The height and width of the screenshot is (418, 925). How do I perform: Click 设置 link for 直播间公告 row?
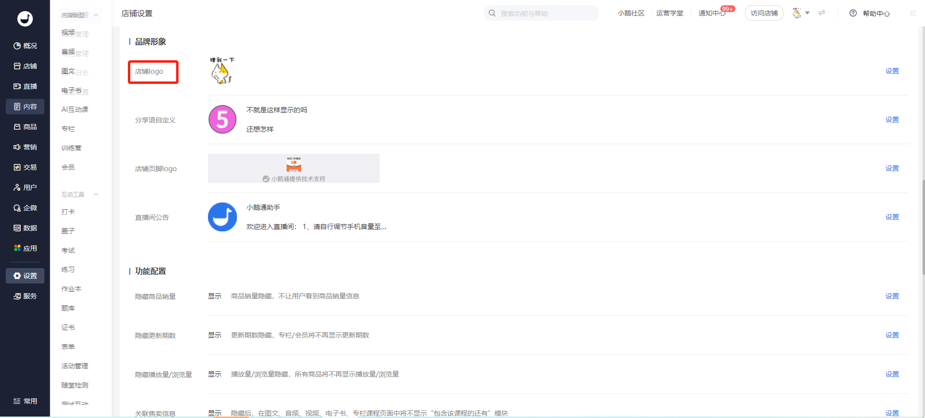pos(892,217)
